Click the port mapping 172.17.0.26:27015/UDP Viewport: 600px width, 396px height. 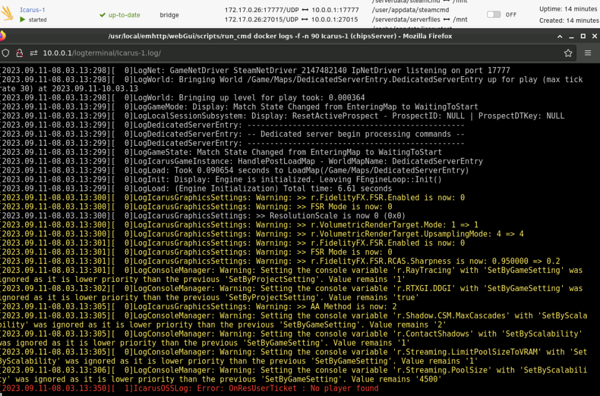tap(262, 19)
